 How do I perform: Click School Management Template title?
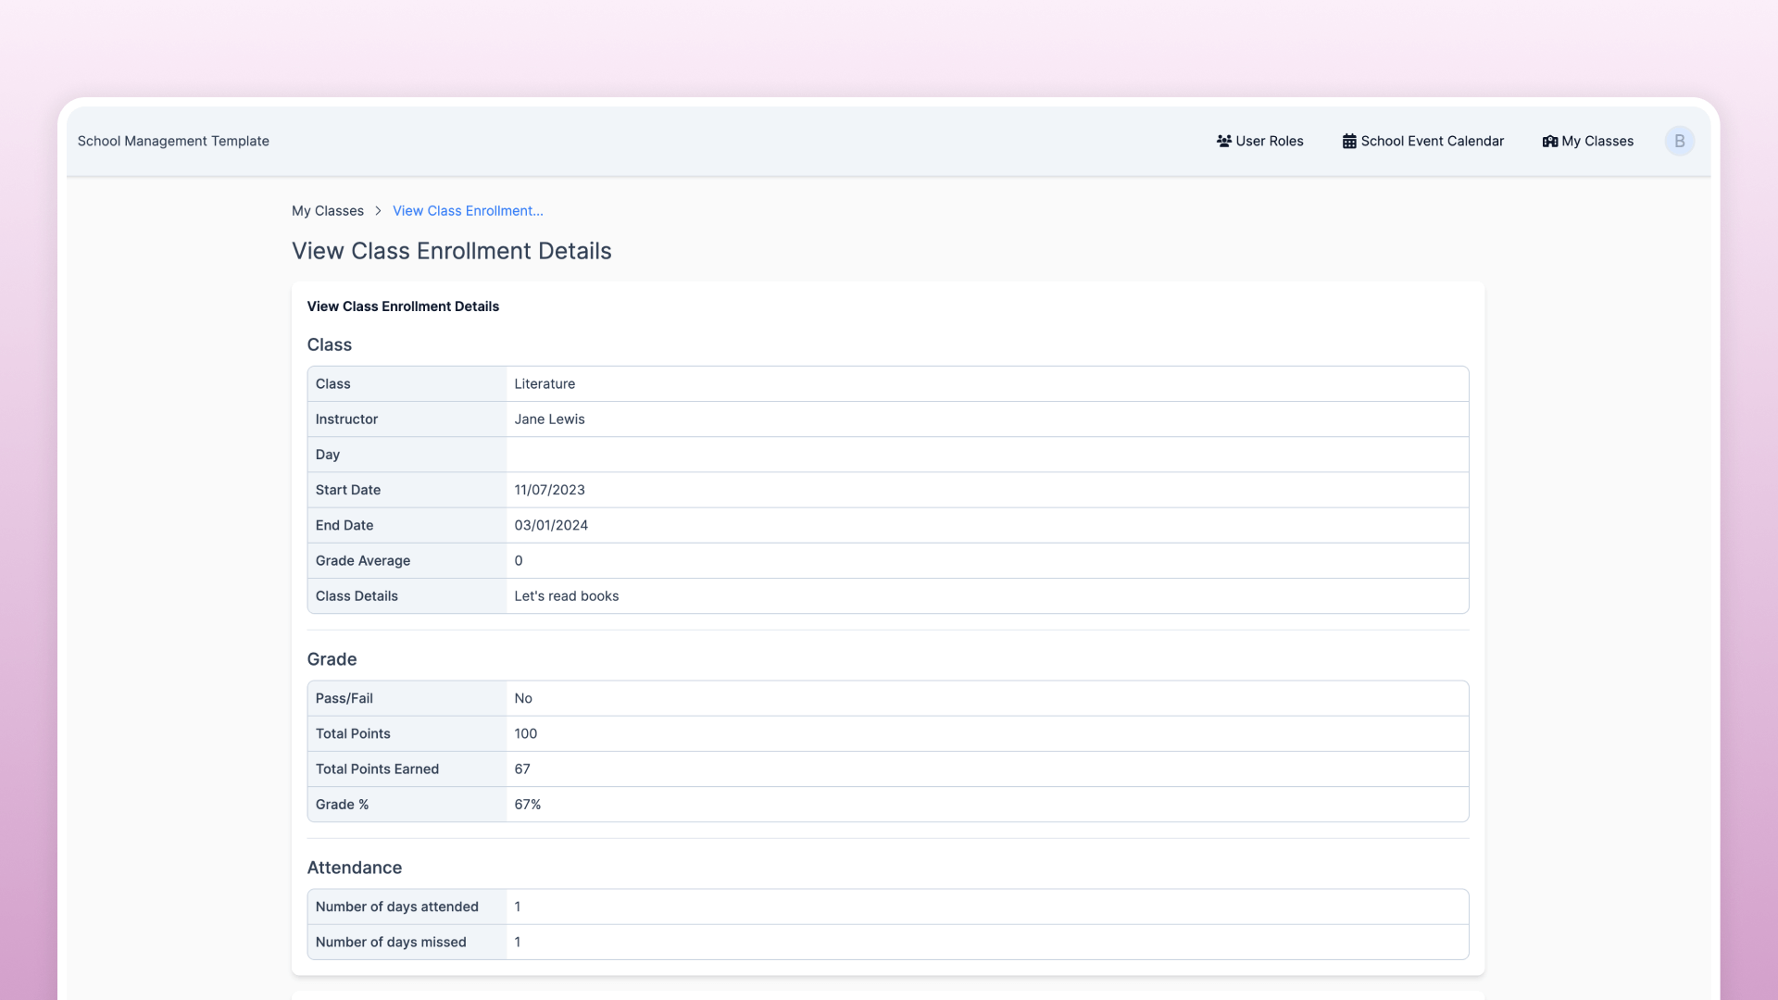(173, 141)
